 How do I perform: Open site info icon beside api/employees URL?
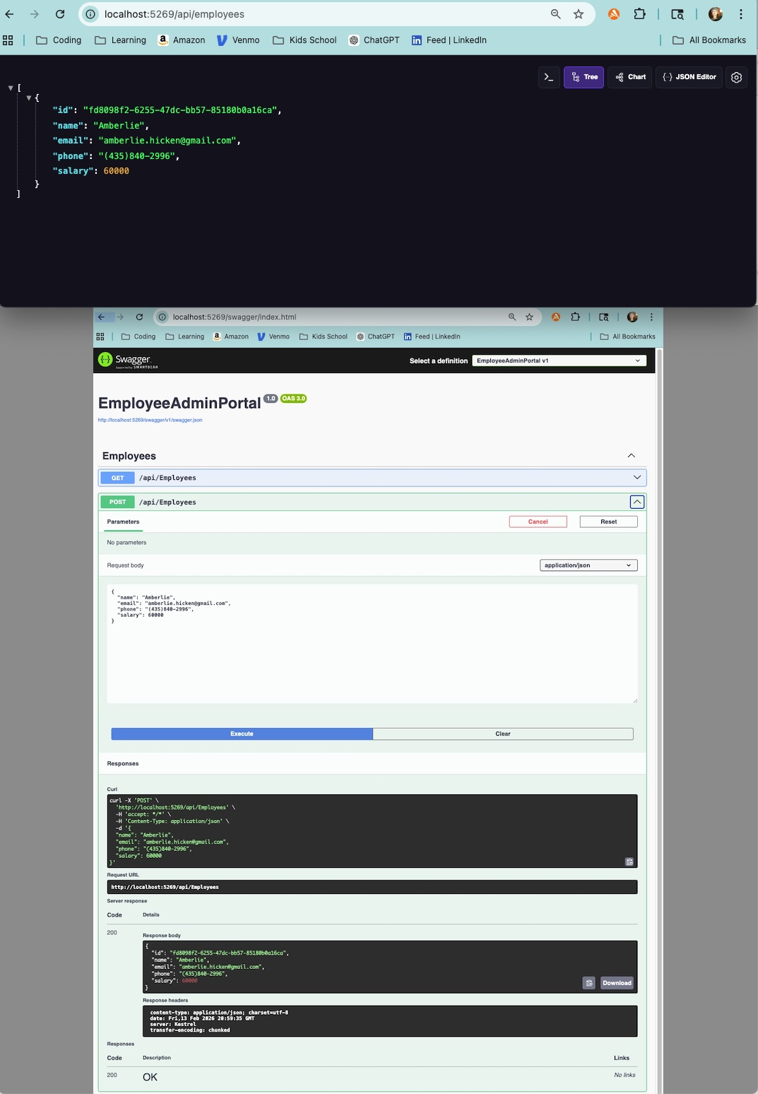pyautogui.click(x=90, y=14)
